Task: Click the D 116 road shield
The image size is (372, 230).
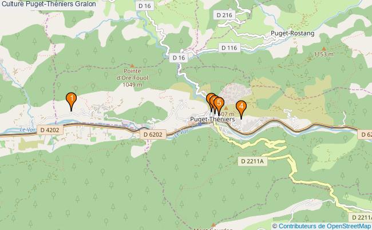Action: (229, 48)
